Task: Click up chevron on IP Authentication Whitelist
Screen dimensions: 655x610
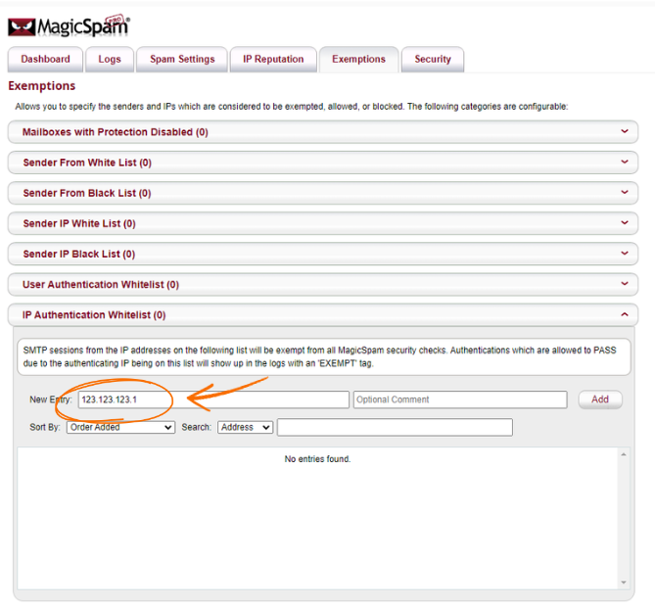Action: pyautogui.click(x=625, y=314)
